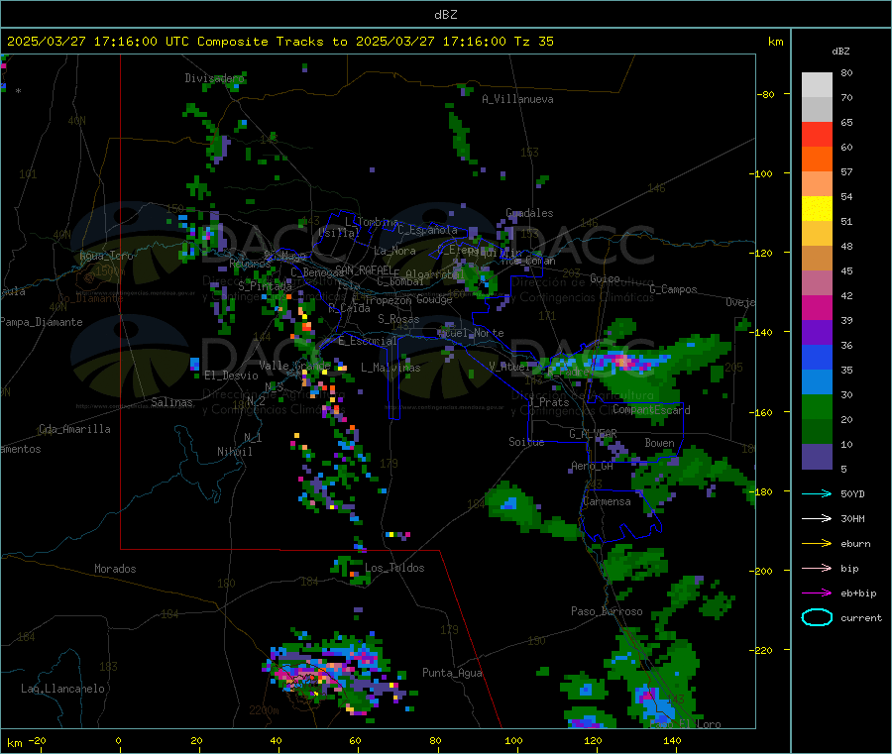Click the blue echo cell west of Carmensa
This screenshot has width=892, height=754.
point(509,503)
